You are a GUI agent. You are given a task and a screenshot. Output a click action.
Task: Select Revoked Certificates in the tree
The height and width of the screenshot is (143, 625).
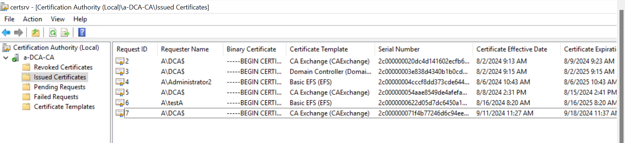coord(63,67)
